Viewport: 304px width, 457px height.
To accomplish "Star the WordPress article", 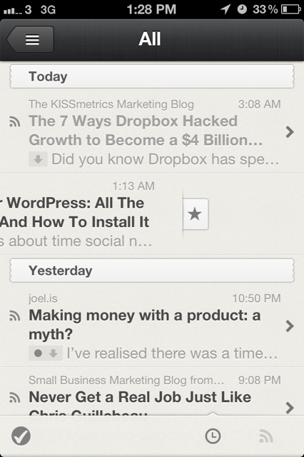I will coord(196,214).
